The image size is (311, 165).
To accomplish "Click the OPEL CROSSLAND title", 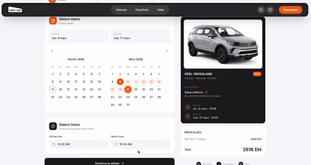I will 198,74.
